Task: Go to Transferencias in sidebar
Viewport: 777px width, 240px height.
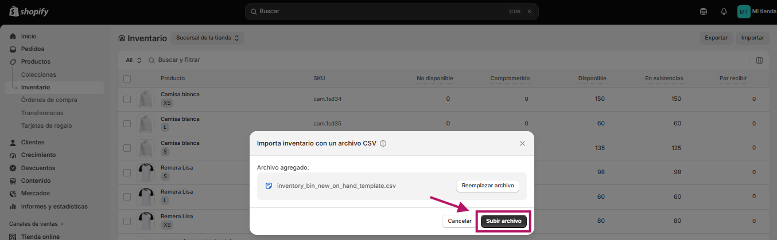Action: (42, 113)
